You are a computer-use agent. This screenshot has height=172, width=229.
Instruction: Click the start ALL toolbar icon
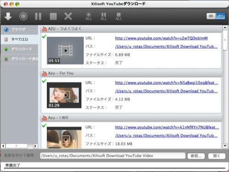(89, 17)
